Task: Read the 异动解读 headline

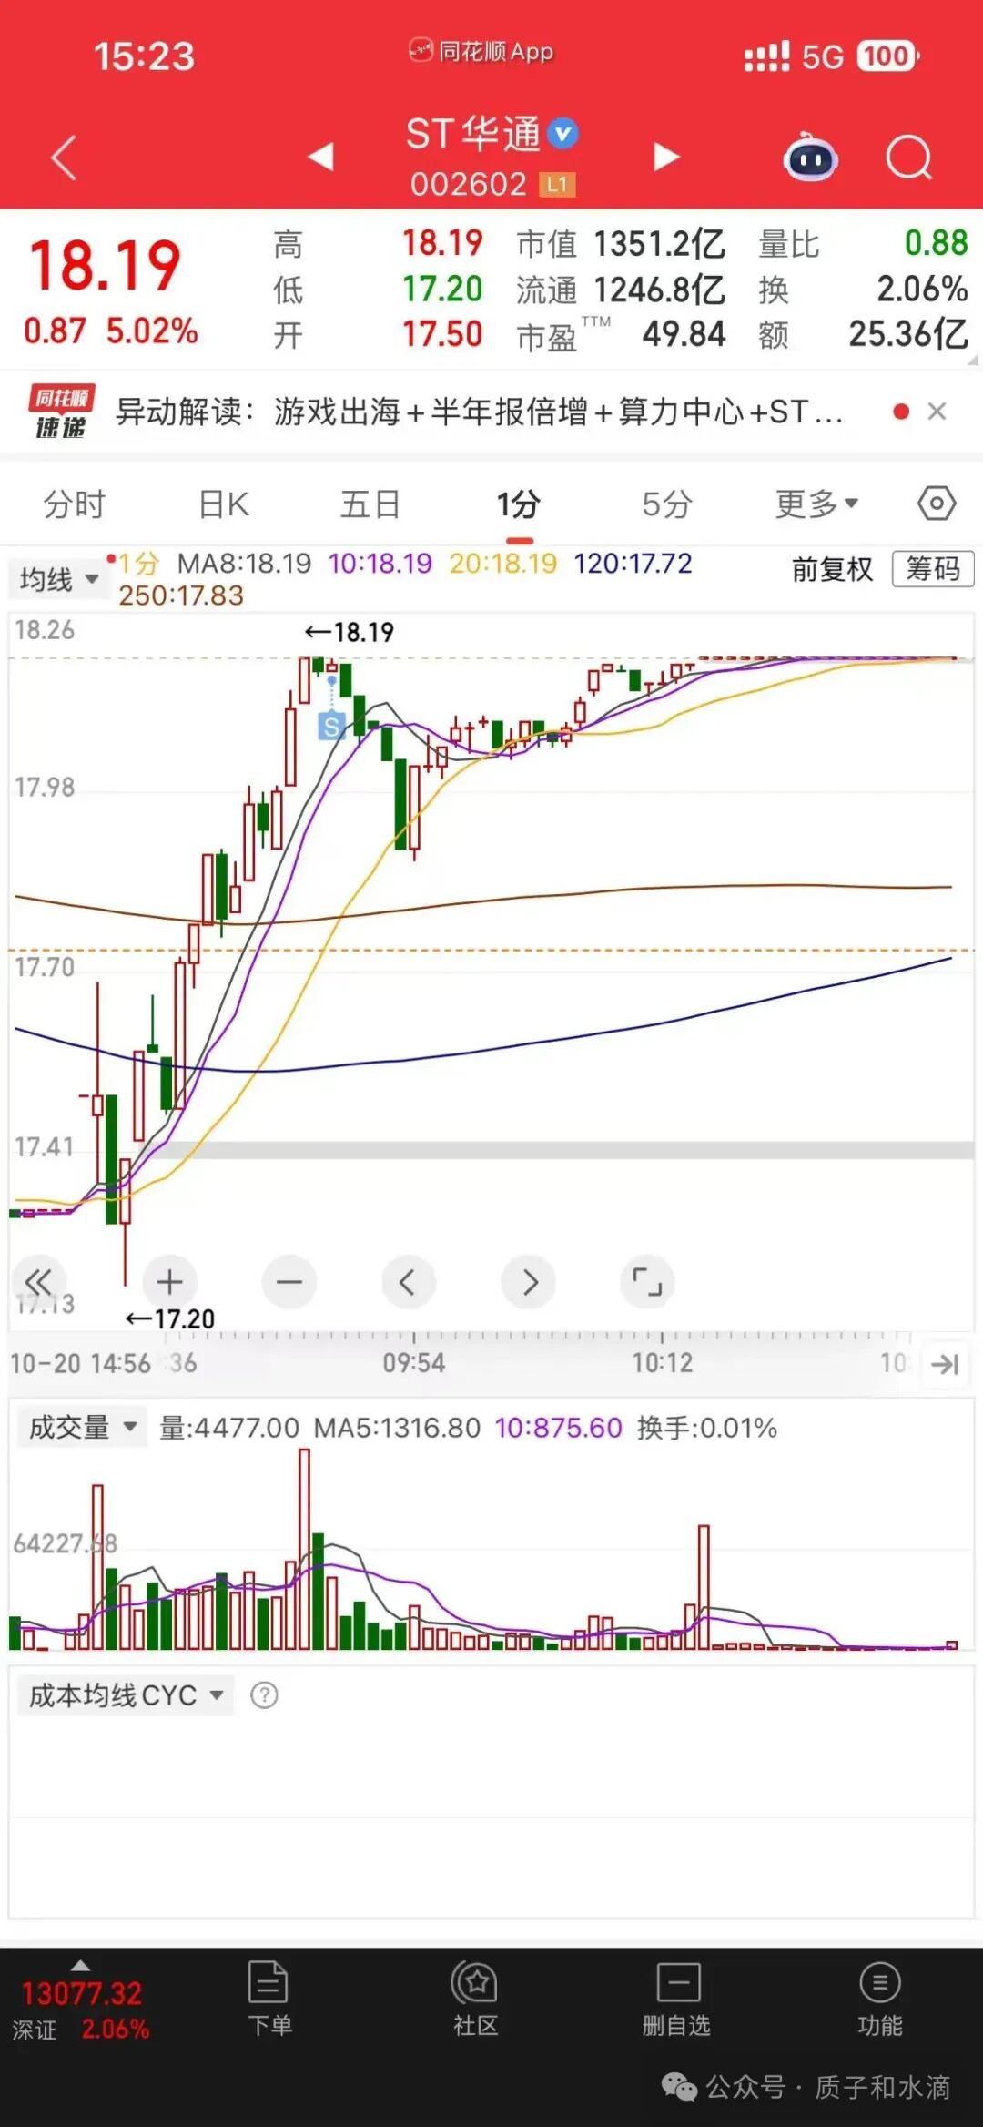Action: point(479,412)
